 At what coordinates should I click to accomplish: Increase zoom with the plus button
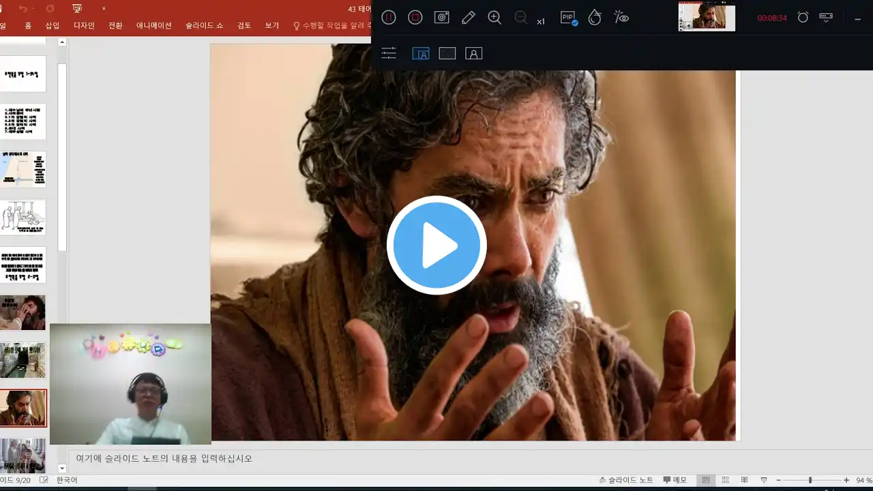pos(846,480)
